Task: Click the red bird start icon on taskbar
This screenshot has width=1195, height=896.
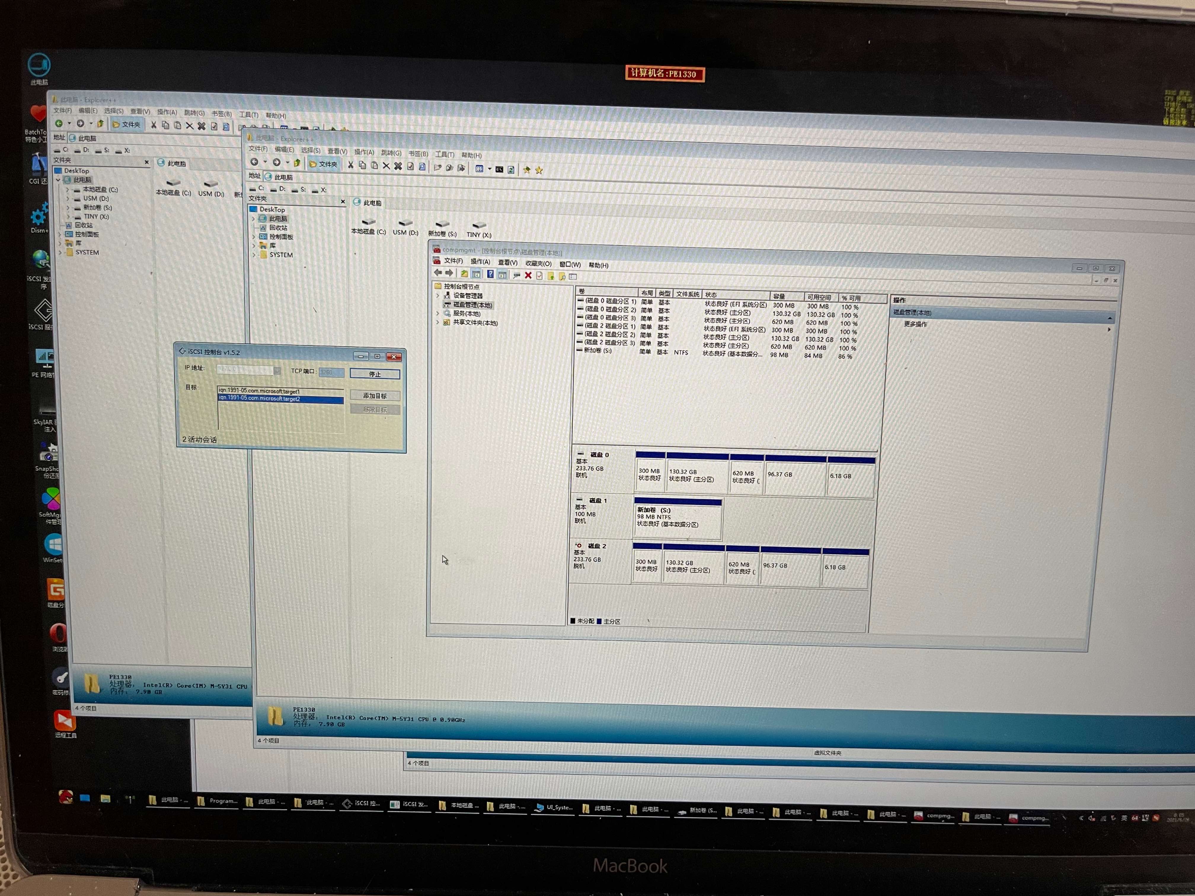Action: click(65, 797)
